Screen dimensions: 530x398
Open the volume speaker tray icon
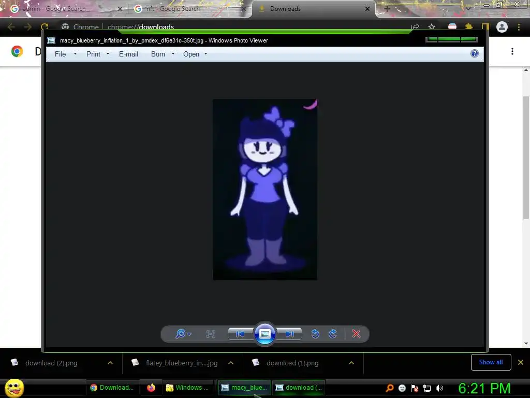(x=439, y=388)
